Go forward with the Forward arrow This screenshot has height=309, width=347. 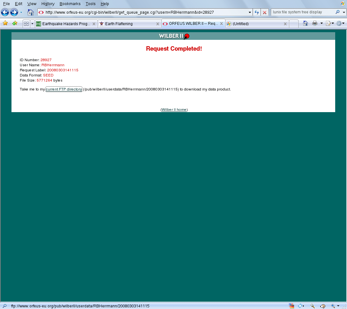click(14, 12)
